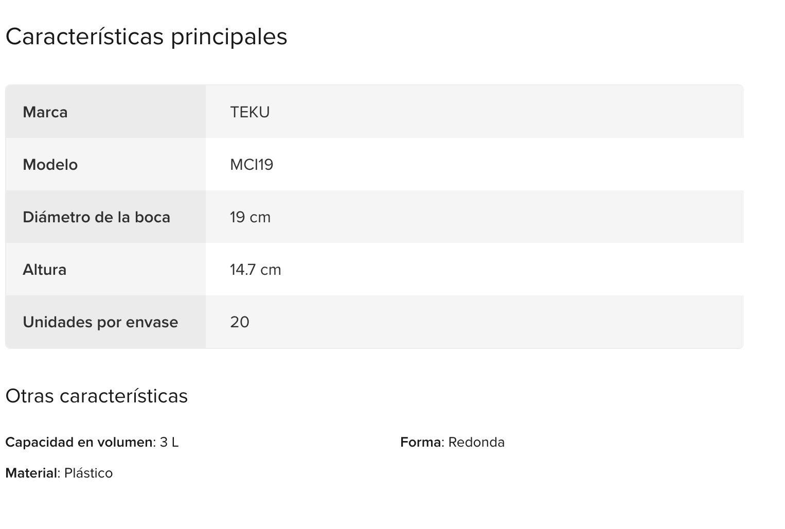Screen dimensions: 785x529
Task: Select the TEKU brand value
Action: 250,112
